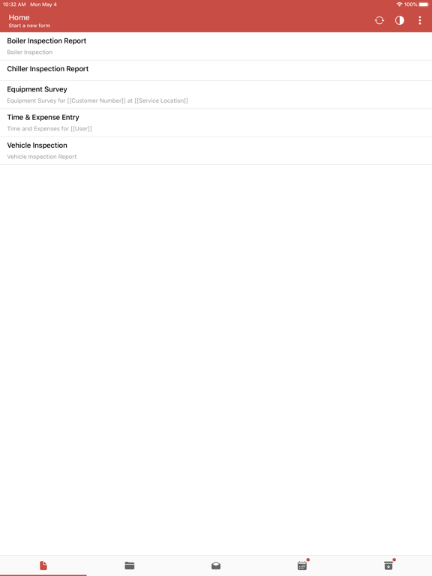Viewport: 432px width, 576px height.
Task: Select the Equipment Survey form
Action: click(x=216, y=94)
